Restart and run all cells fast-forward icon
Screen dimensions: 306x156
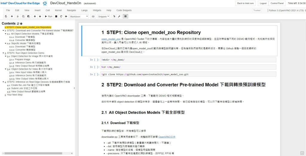(66, 16)
